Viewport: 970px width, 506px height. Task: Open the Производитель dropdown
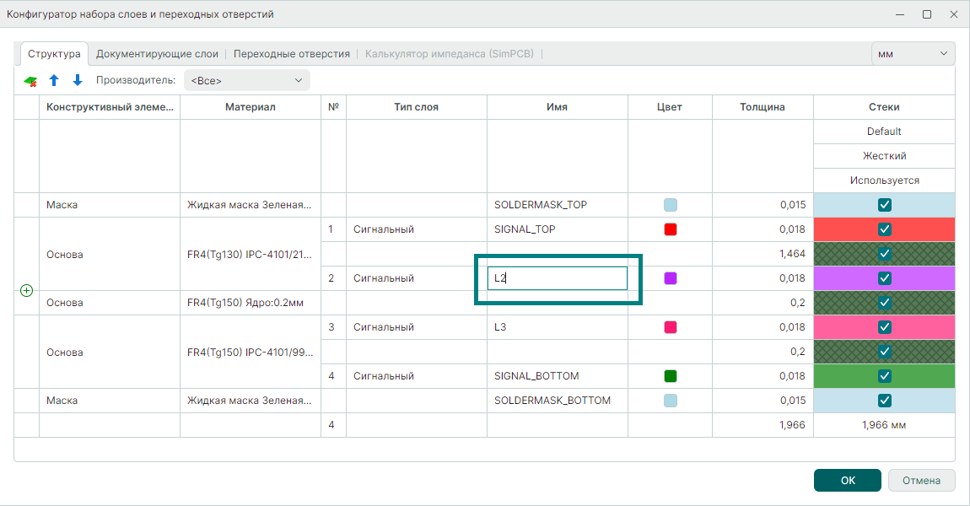246,81
